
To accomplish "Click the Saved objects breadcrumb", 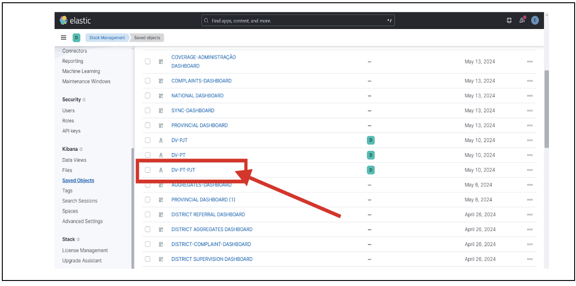I will pyautogui.click(x=147, y=38).
